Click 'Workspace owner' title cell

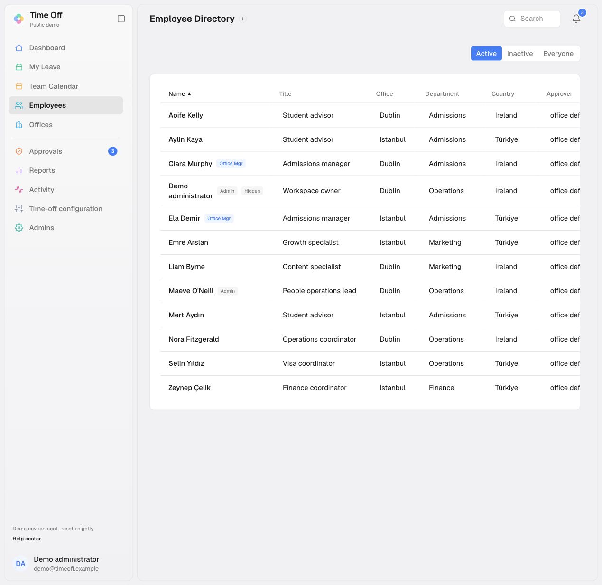tap(312, 191)
